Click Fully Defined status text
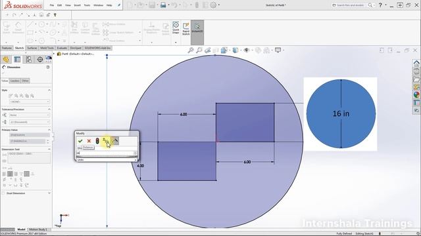The height and width of the screenshot is (236, 421). coord(344,233)
